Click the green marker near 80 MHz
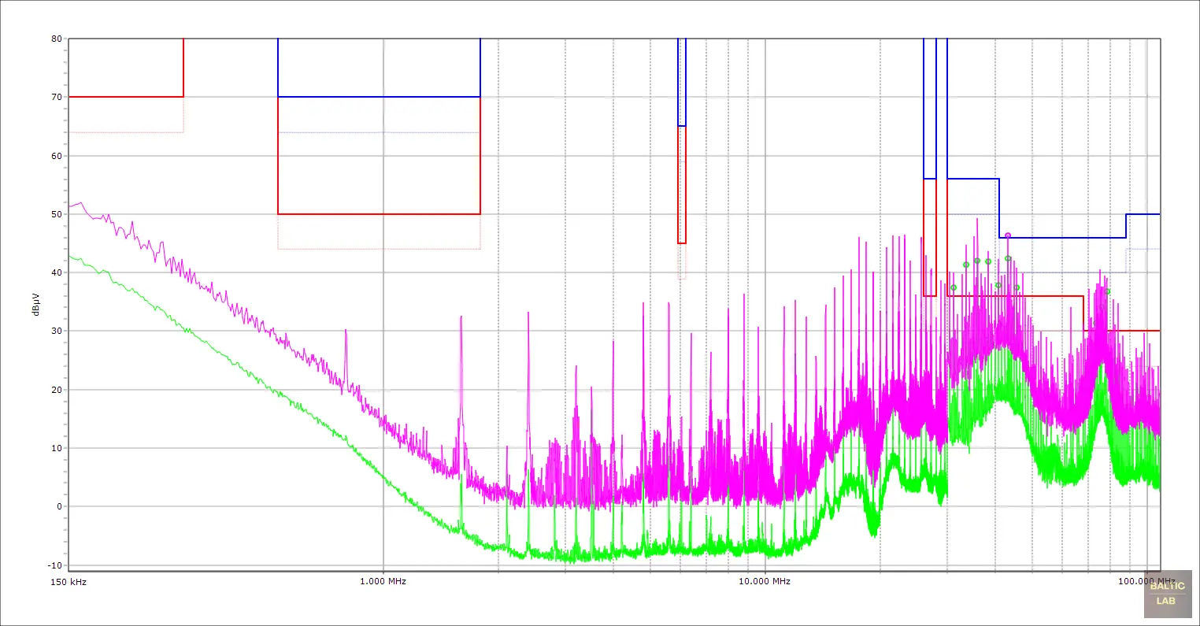1200x626 pixels. 1107,291
